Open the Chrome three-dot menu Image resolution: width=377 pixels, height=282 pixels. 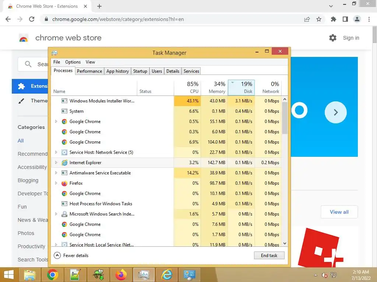coord(369,19)
